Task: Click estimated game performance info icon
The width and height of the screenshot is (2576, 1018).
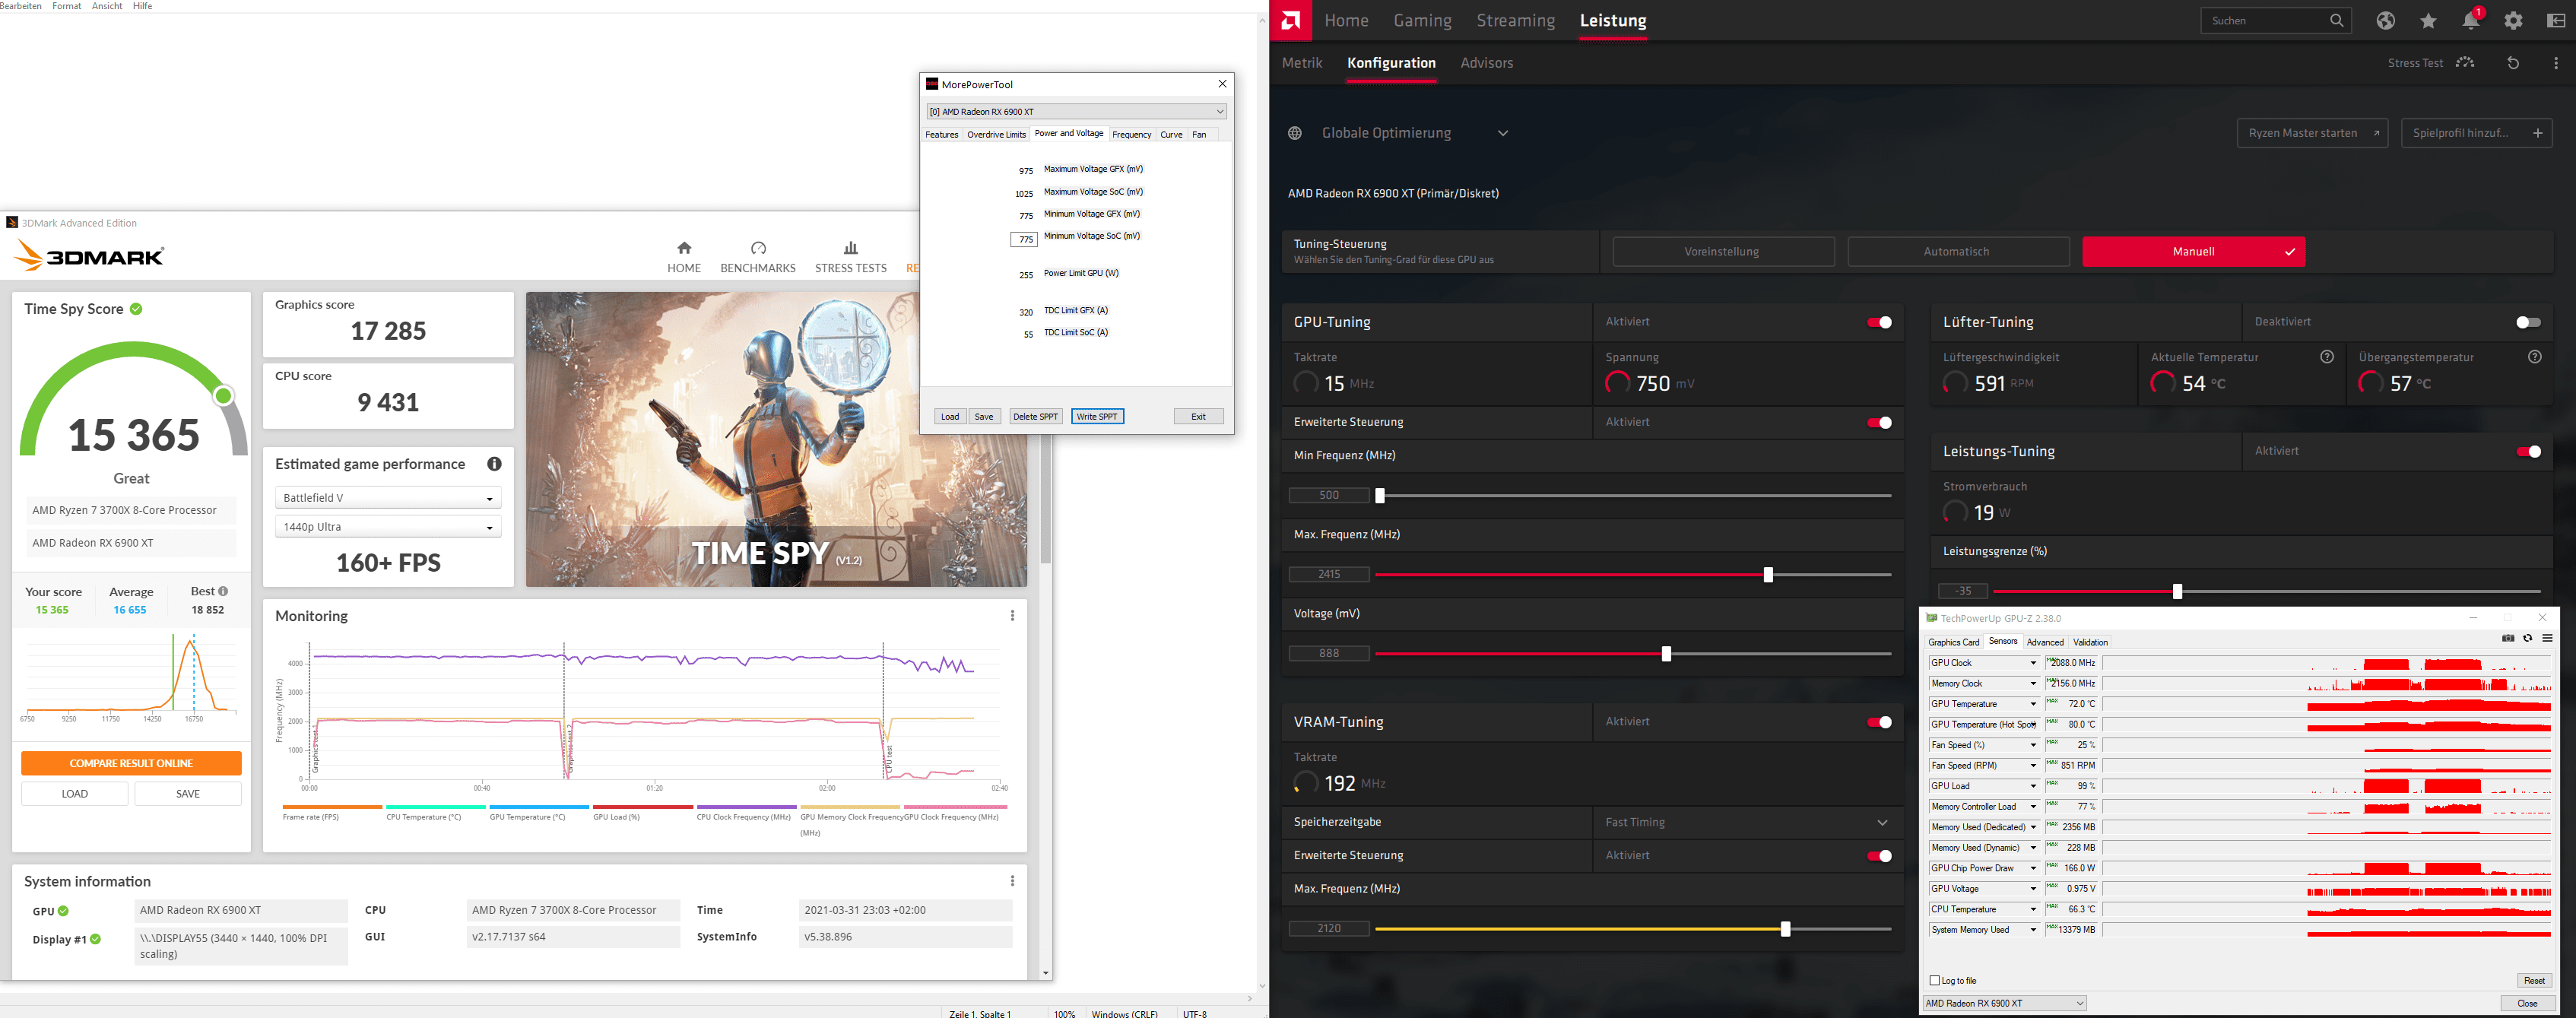Action: [494, 464]
